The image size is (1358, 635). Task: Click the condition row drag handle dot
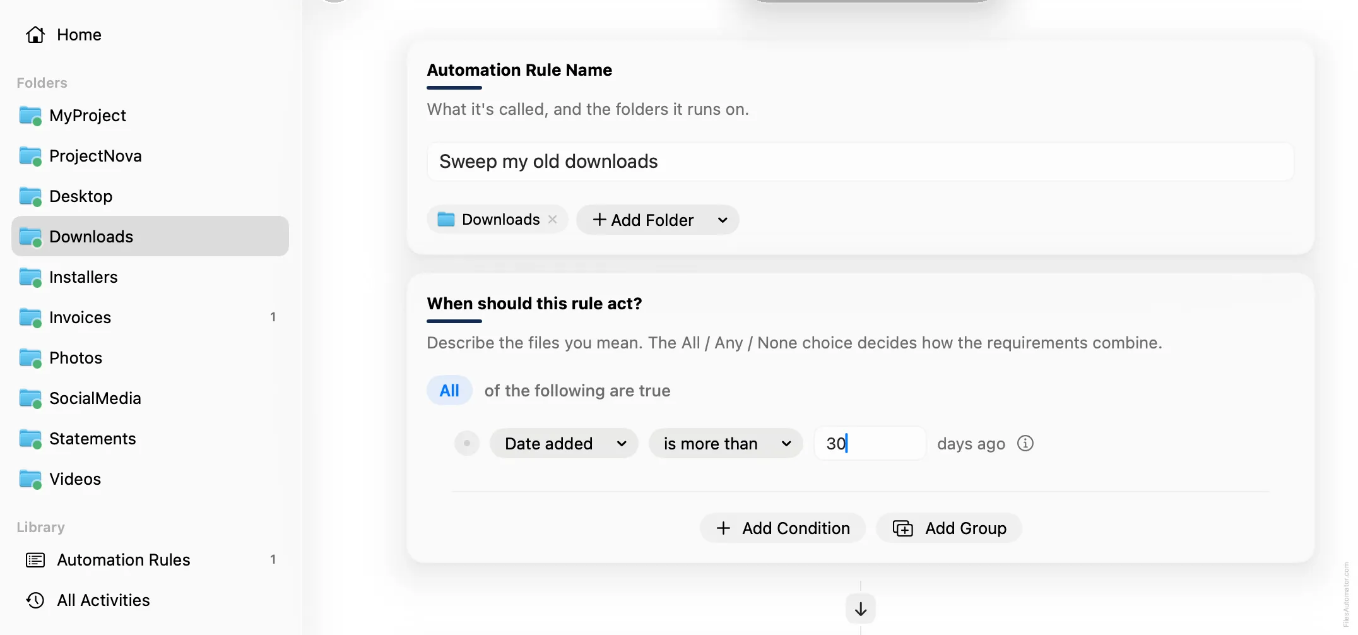tap(467, 443)
